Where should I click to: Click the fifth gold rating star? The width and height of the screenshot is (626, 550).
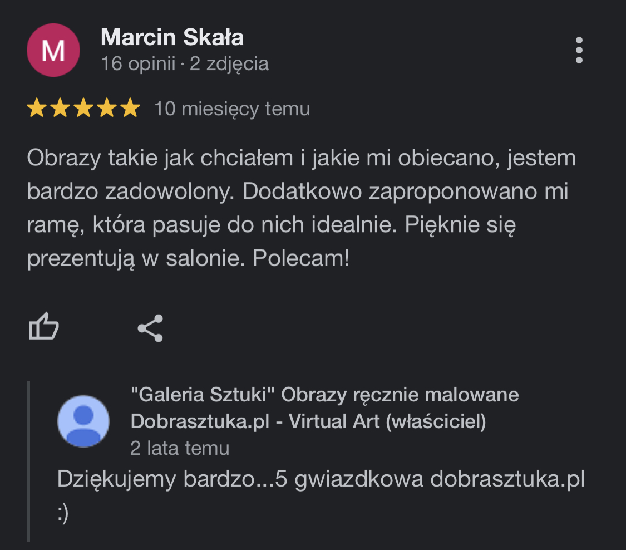point(130,109)
